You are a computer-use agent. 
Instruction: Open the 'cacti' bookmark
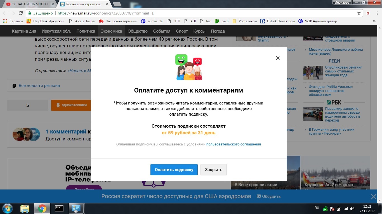tap(222, 21)
